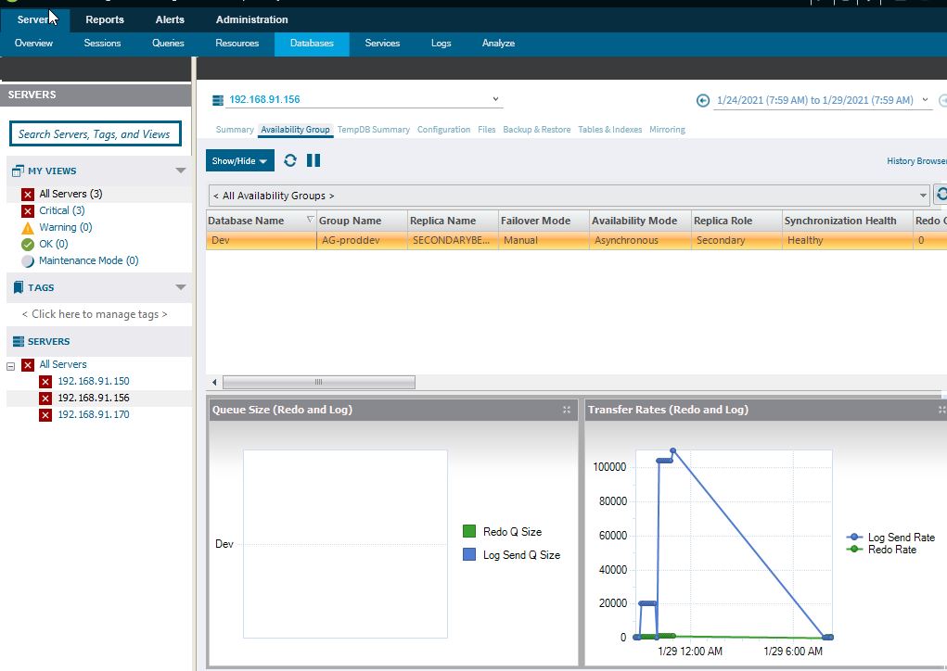
Task: Open the Show/Hide dropdown
Action: (x=240, y=160)
